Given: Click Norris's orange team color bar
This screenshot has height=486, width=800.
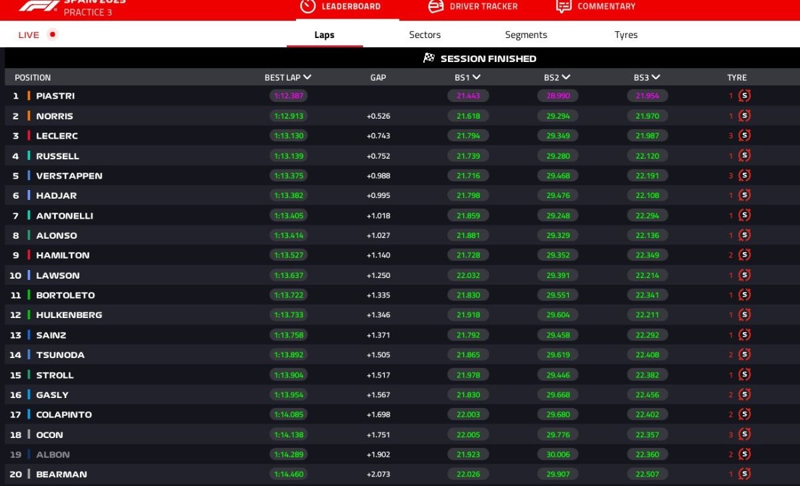Looking at the screenshot, I should coord(29,116).
